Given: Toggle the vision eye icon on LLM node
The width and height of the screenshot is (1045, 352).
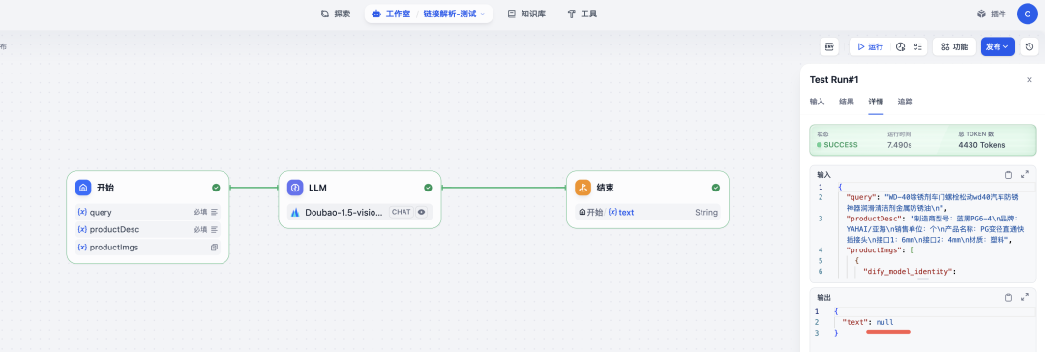Looking at the screenshot, I should coord(421,212).
